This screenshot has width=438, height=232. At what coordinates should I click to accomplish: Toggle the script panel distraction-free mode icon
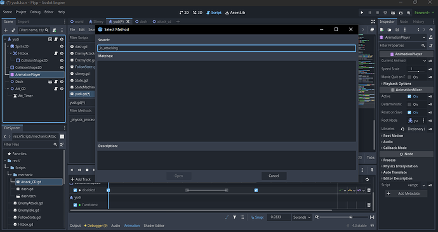click(x=373, y=22)
